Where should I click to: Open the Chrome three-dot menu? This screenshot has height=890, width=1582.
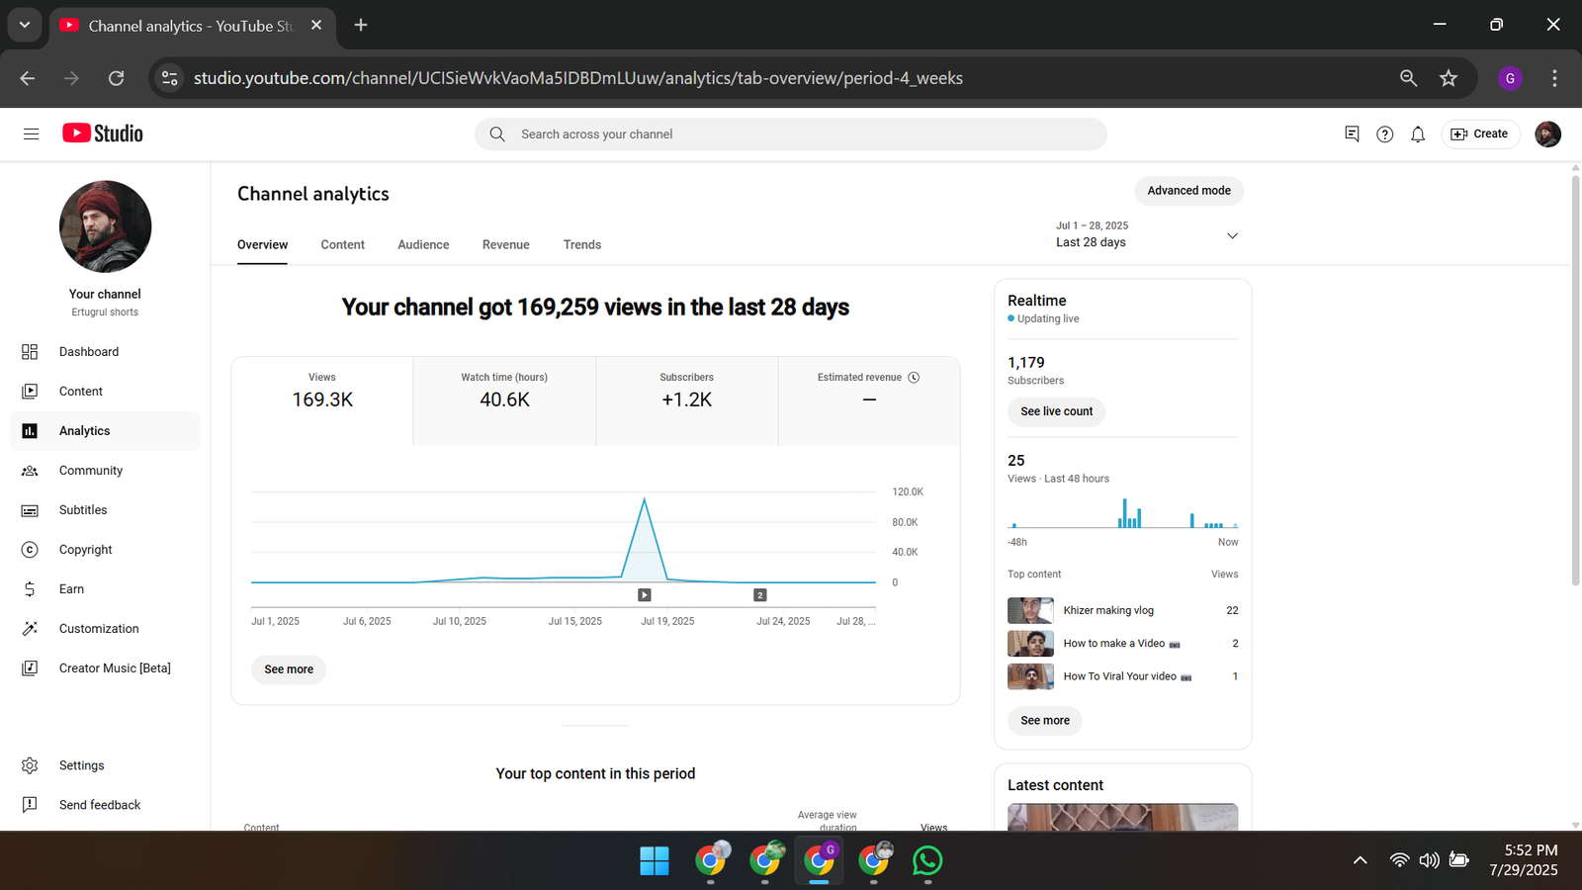tap(1554, 78)
